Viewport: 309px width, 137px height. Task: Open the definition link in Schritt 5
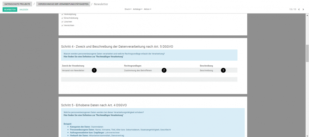(94, 115)
